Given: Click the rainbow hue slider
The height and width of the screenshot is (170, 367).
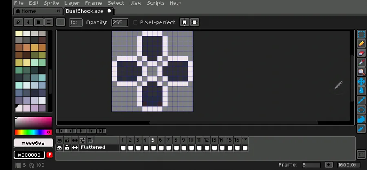Looking at the screenshot, I should coord(33,132).
